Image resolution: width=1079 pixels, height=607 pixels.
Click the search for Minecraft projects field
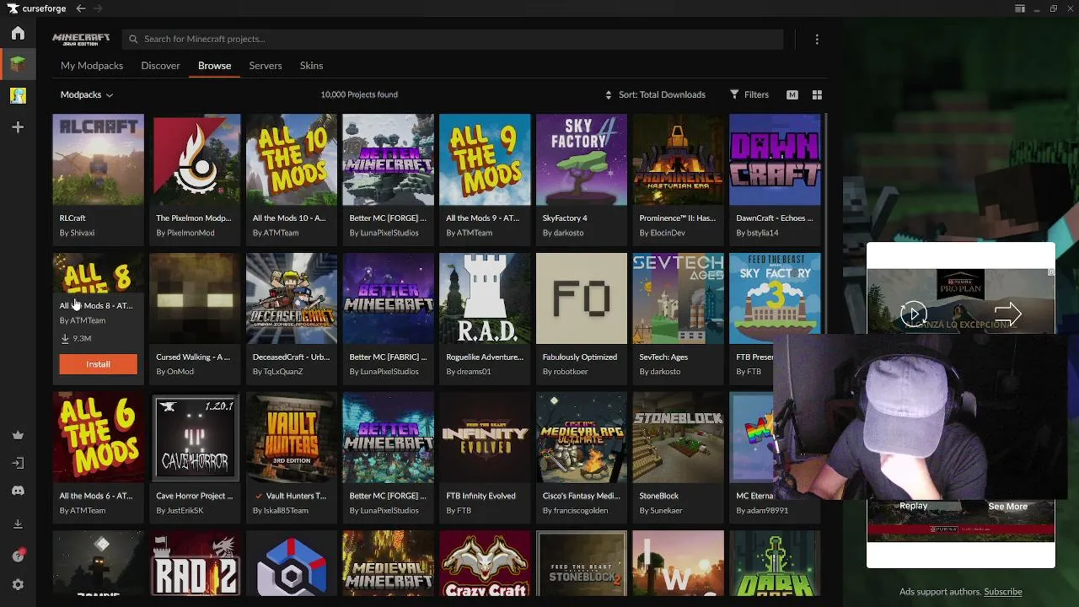click(x=453, y=39)
